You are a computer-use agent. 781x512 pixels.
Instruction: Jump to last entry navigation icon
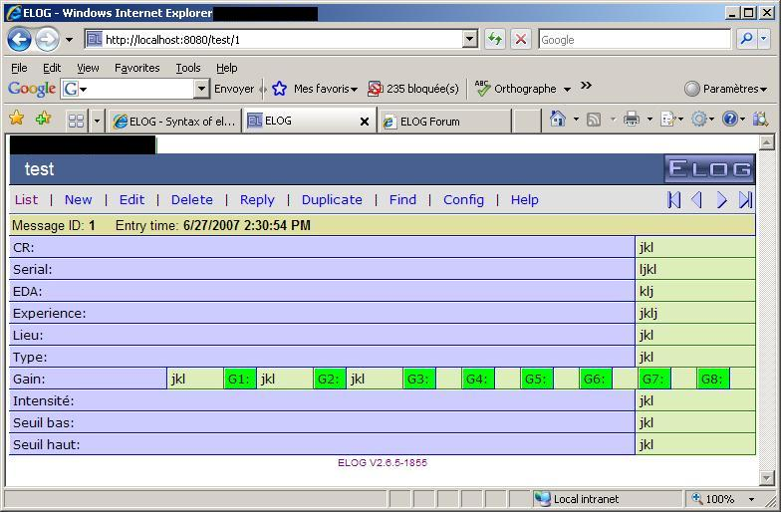745,199
